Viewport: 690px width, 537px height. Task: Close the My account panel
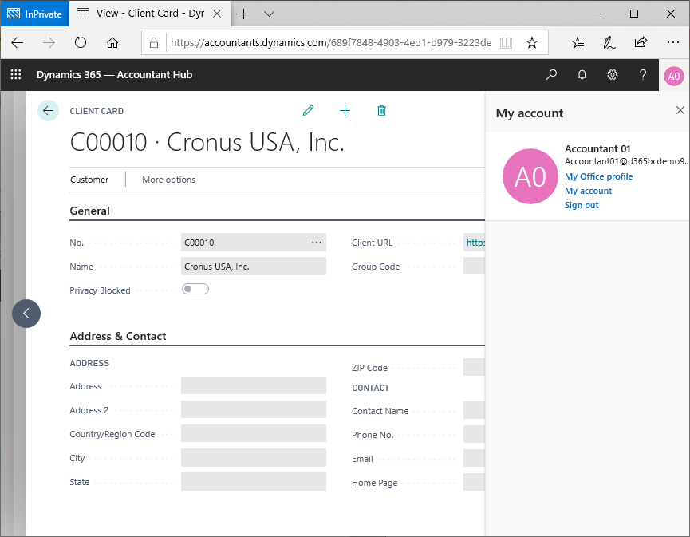pyautogui.click(x=680, y=110)
